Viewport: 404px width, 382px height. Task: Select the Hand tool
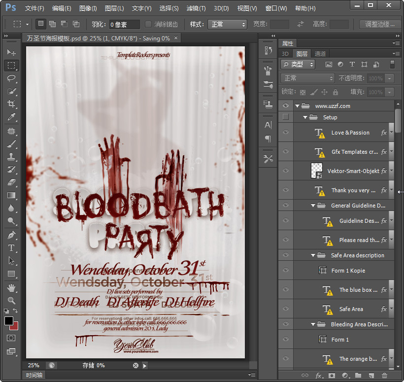point(11,287)
